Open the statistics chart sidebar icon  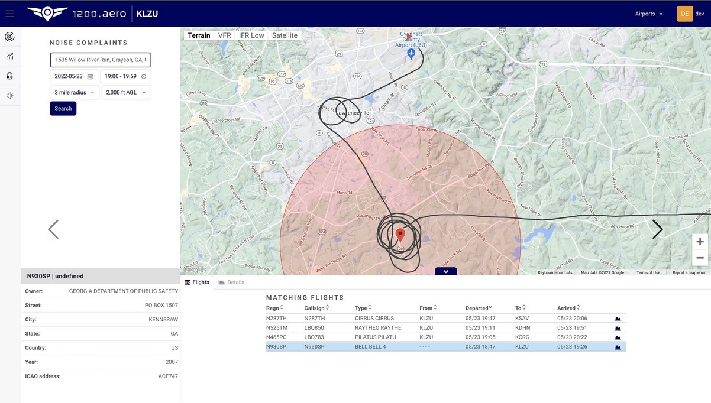9,56
